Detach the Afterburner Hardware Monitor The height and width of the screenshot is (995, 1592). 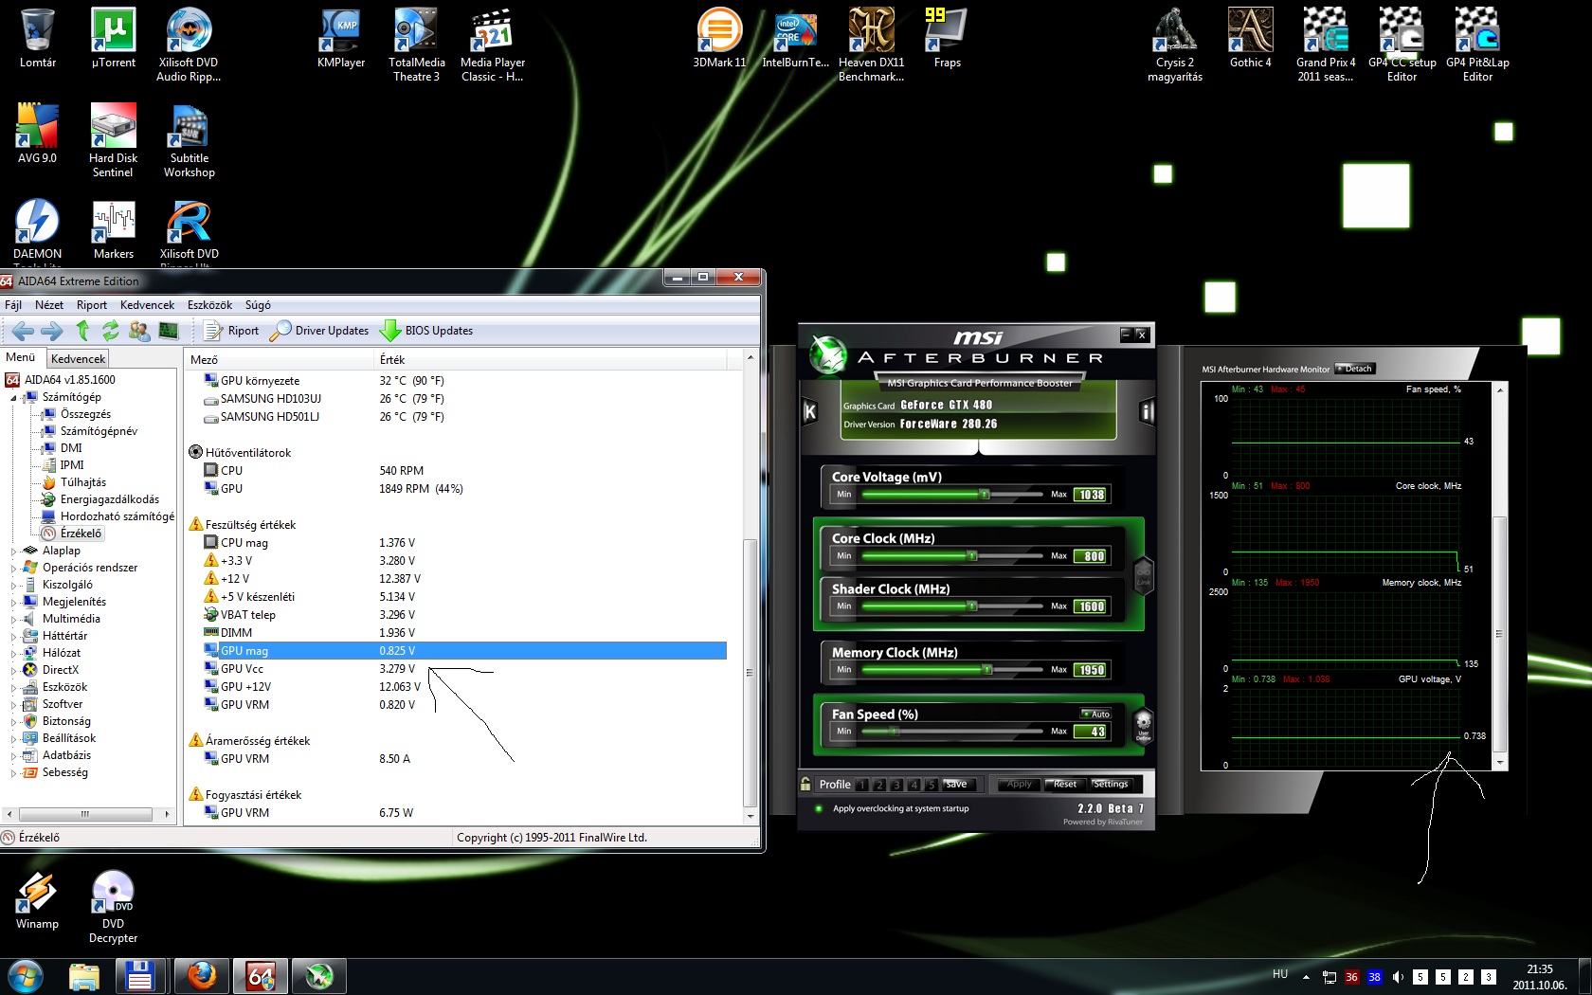point(1354,369)
